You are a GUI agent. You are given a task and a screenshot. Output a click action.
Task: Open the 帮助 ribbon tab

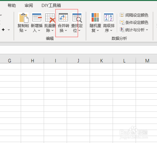click(12, 5)
